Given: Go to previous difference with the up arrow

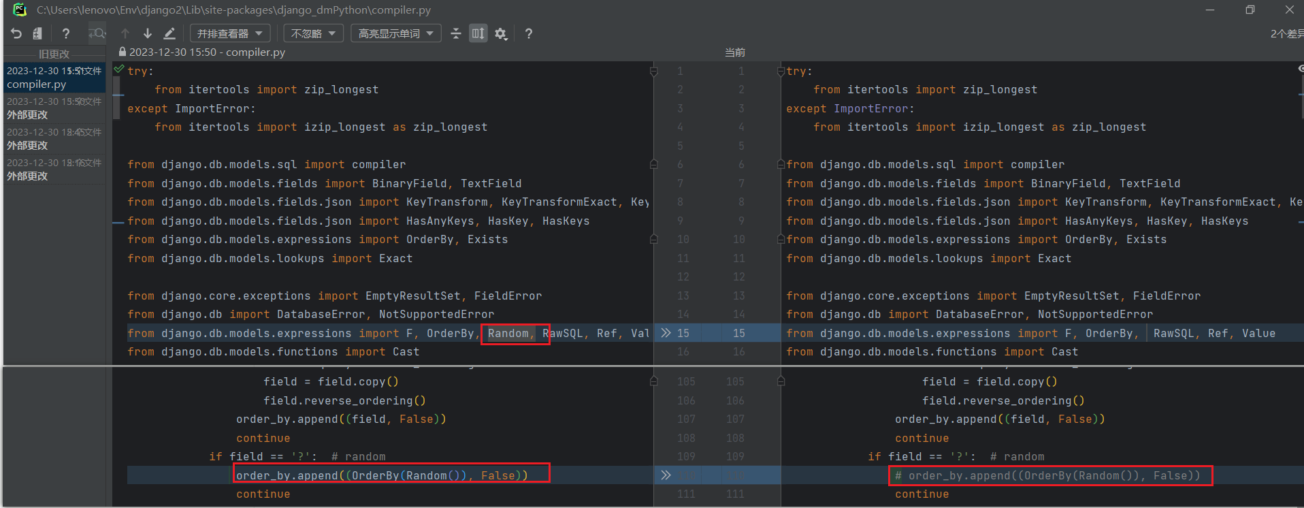Looking at the screenshot, I should [125, 33].
